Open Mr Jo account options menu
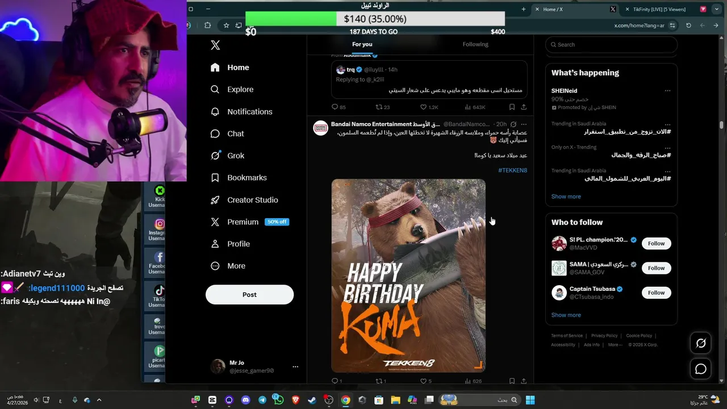The width and height of the screenshot is (727, 409). (x=295, y=367)
